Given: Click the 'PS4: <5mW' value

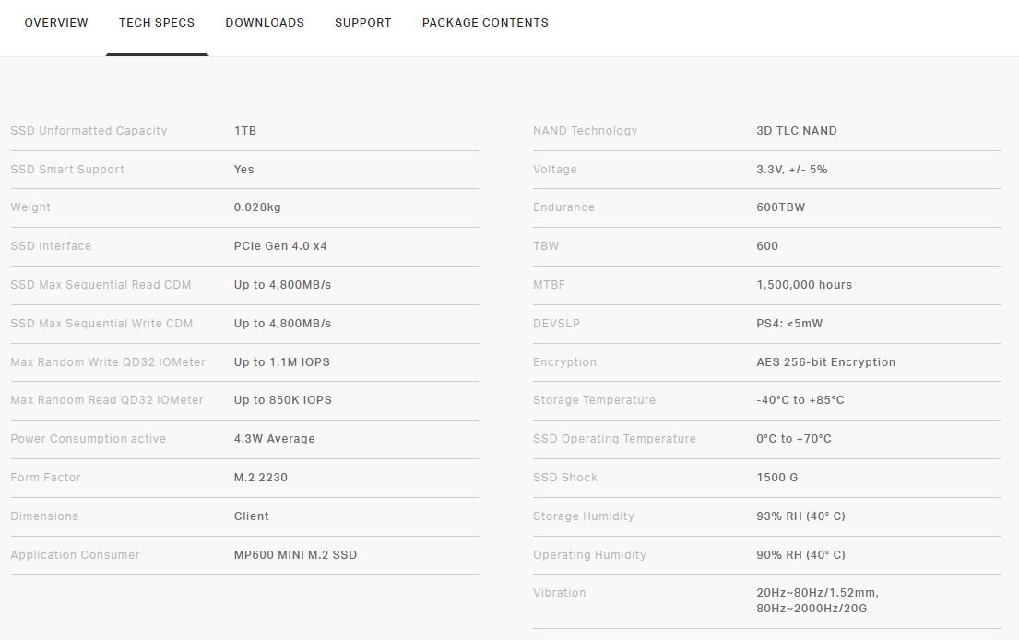Looking at the screenshot, I should point(789,324).
